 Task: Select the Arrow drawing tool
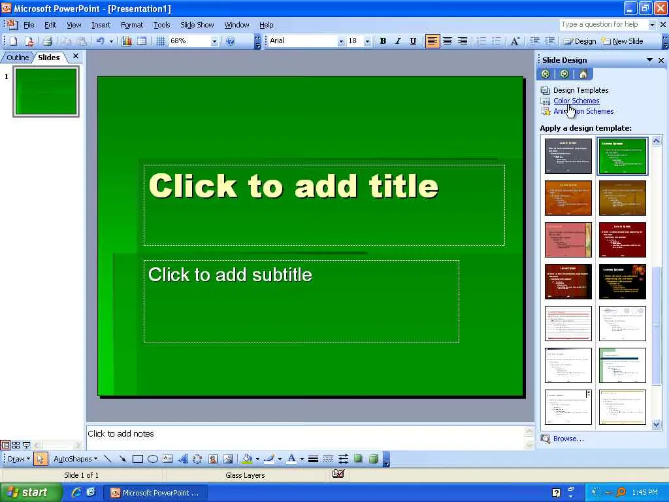click(x=122, y=459)
